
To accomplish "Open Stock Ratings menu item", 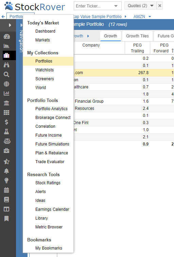I will (x=48, y=183).
